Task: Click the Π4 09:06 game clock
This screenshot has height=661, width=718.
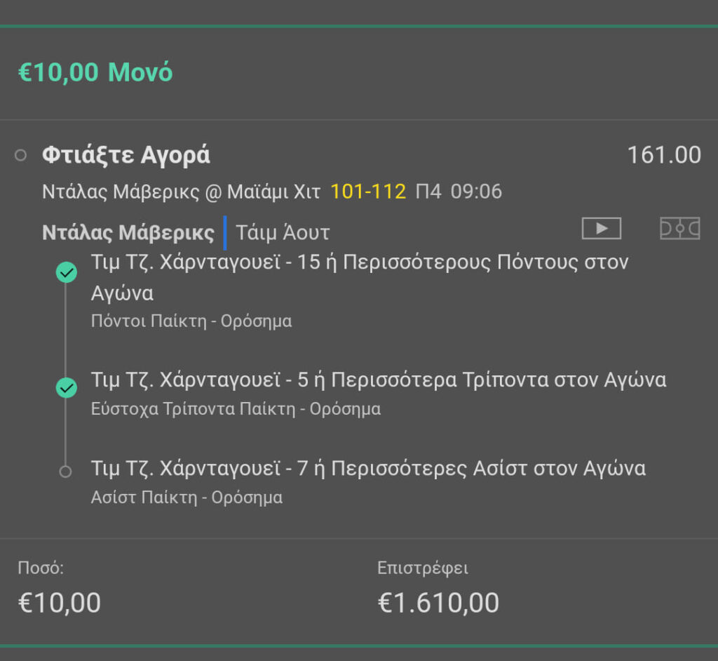Action: 459,192
